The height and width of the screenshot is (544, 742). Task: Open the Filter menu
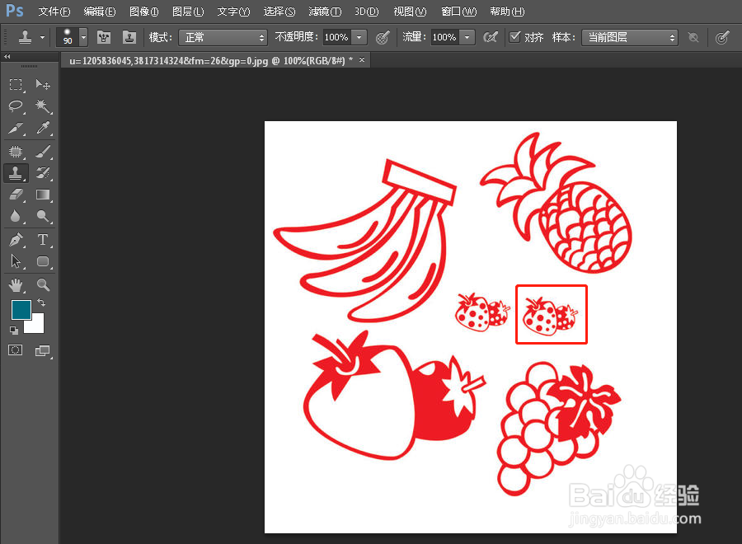(x=325, y=12)
